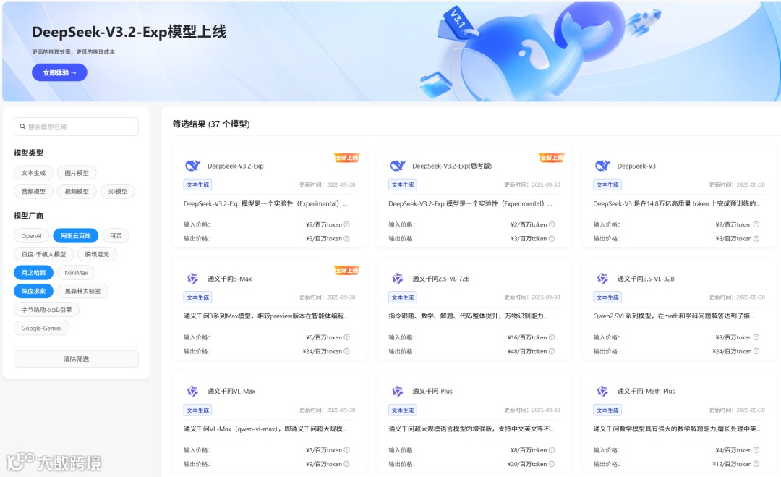Click the Qwen logo on 通义千问-Plus card

(397, 392)
